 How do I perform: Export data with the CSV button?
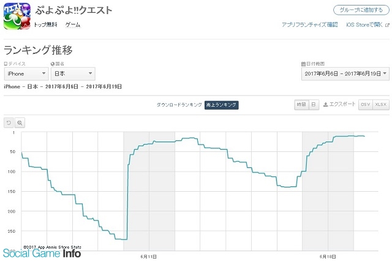click(366, 105)
